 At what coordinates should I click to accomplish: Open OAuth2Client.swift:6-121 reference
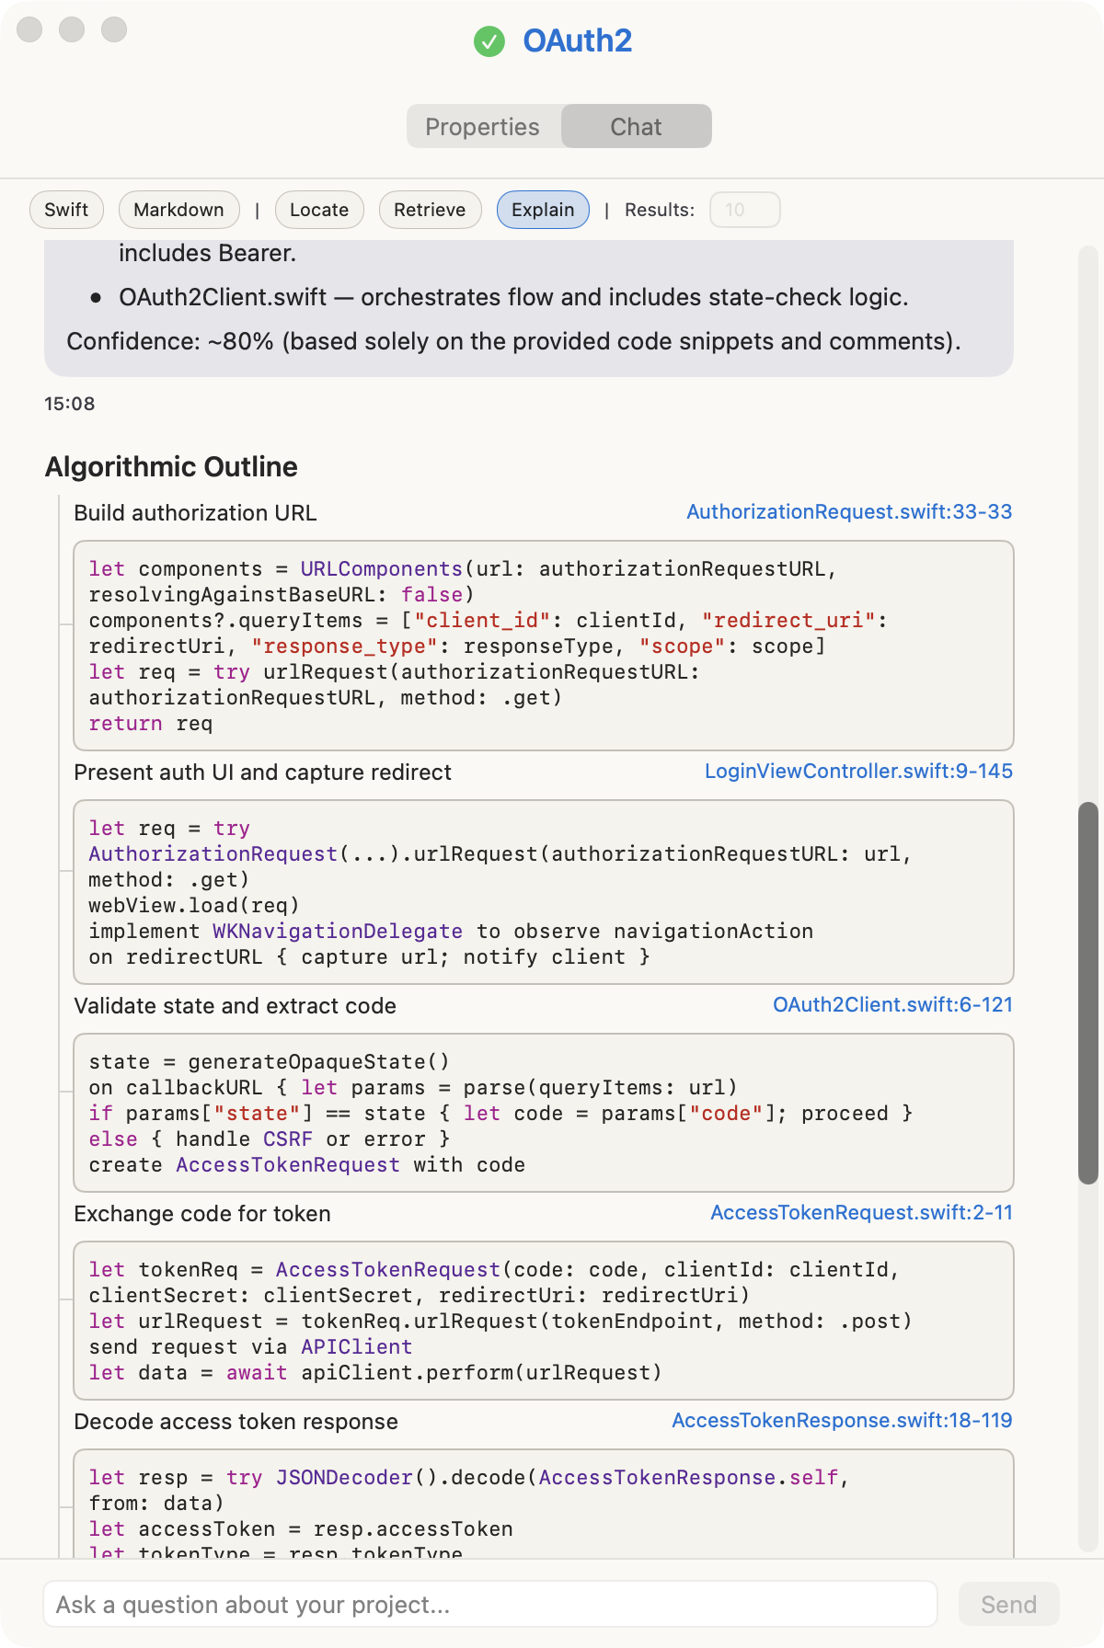pyautogui.click(x=891, y=1005)
